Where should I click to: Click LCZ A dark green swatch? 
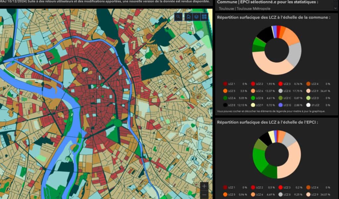(225, 98)
